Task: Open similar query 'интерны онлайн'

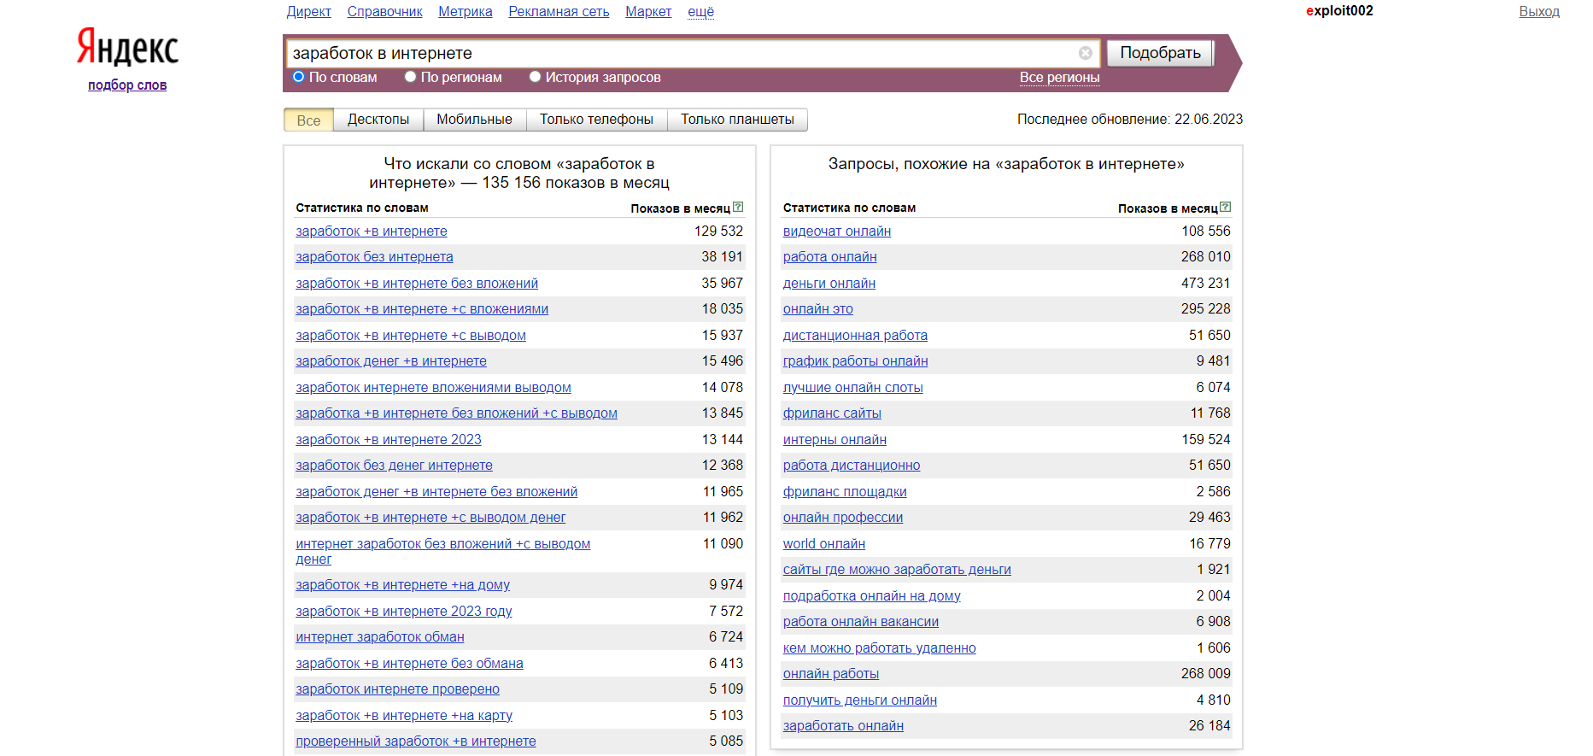Action: tap(835, 440)
